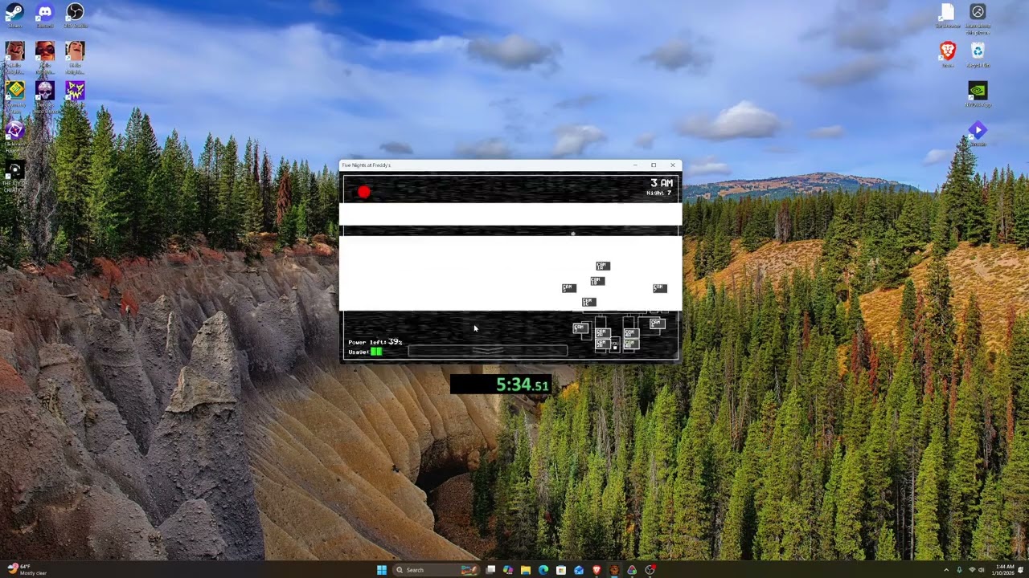Click the 'Night 7' label

[658, 193]
